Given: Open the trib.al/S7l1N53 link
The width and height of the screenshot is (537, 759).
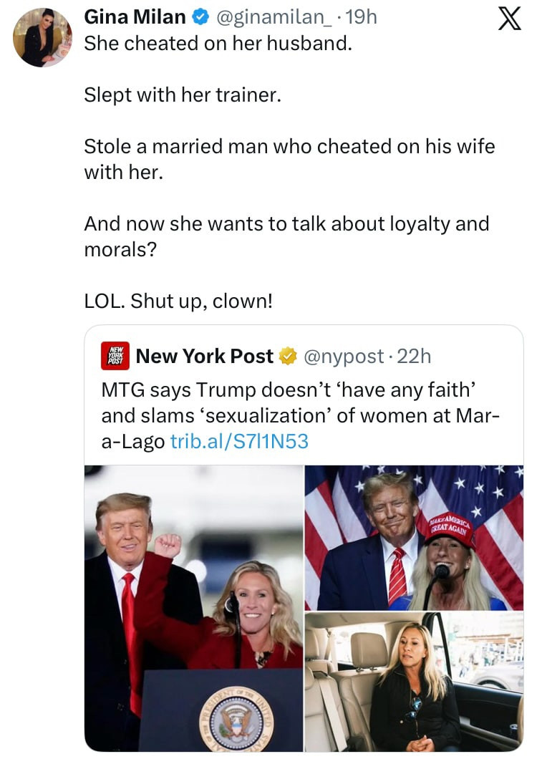Looking at the screenshot, I should 239,441.
